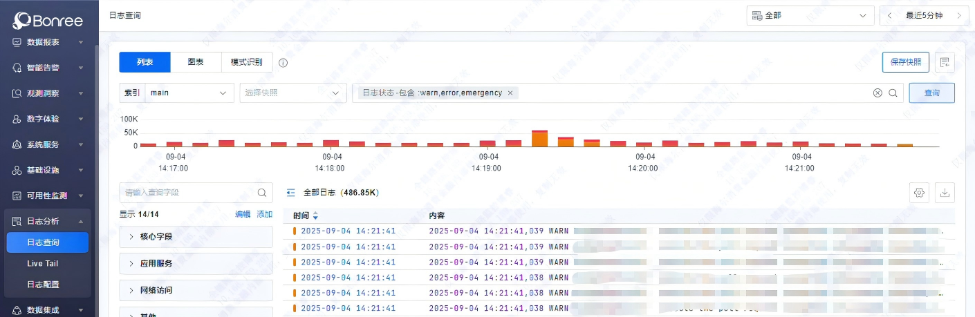Click the tall orange histogram bar
Screen dimensions: 975x317
[540, 139]
